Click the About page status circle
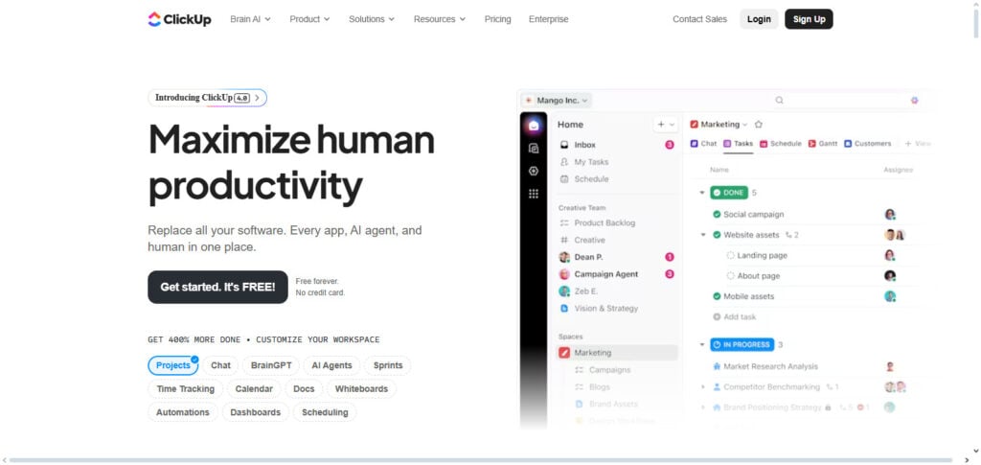This screenshot has width=981, height=465. (730, 276)
